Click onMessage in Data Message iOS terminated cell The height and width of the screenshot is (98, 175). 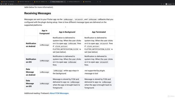pyautogui.click(x=106, y=82)
